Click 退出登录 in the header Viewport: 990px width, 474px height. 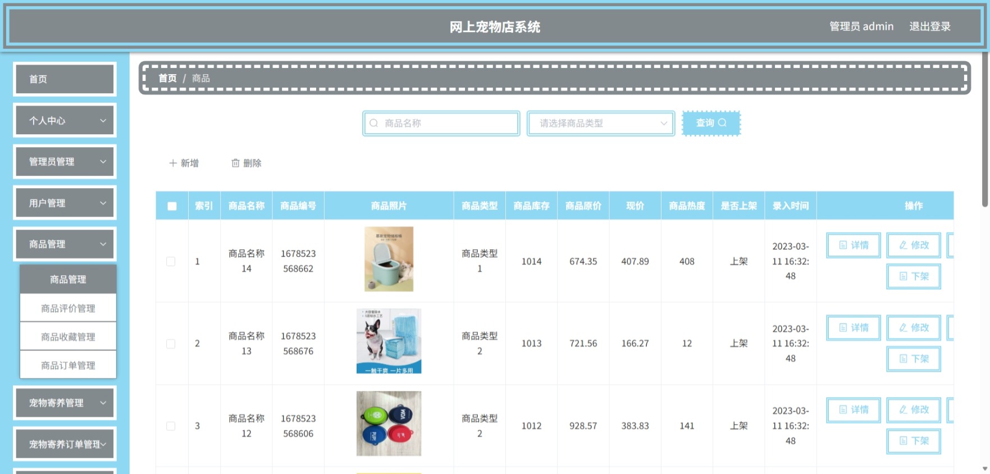(930, 26)
